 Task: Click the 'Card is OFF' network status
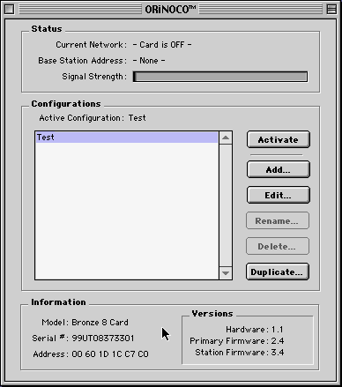(x=162, y=45)
